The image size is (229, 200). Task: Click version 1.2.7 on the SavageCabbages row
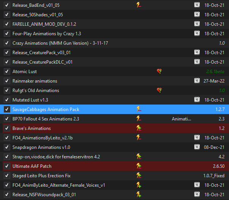(x=220, y=109)
